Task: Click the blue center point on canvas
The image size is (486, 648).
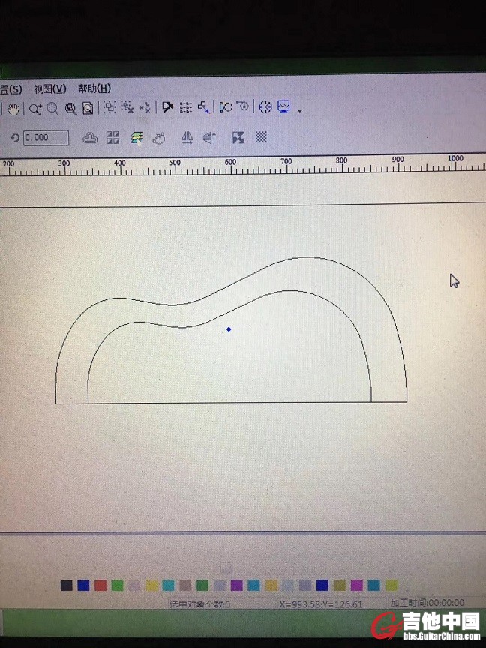Action: (229, 329)
